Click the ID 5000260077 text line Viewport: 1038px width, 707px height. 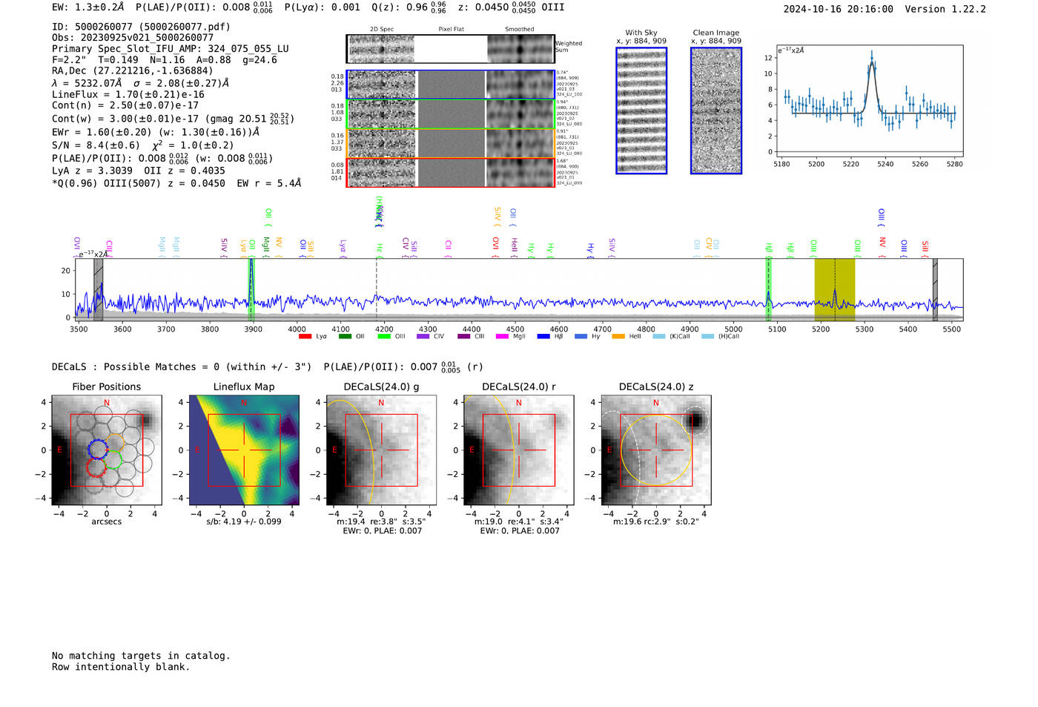coord(141,27)
